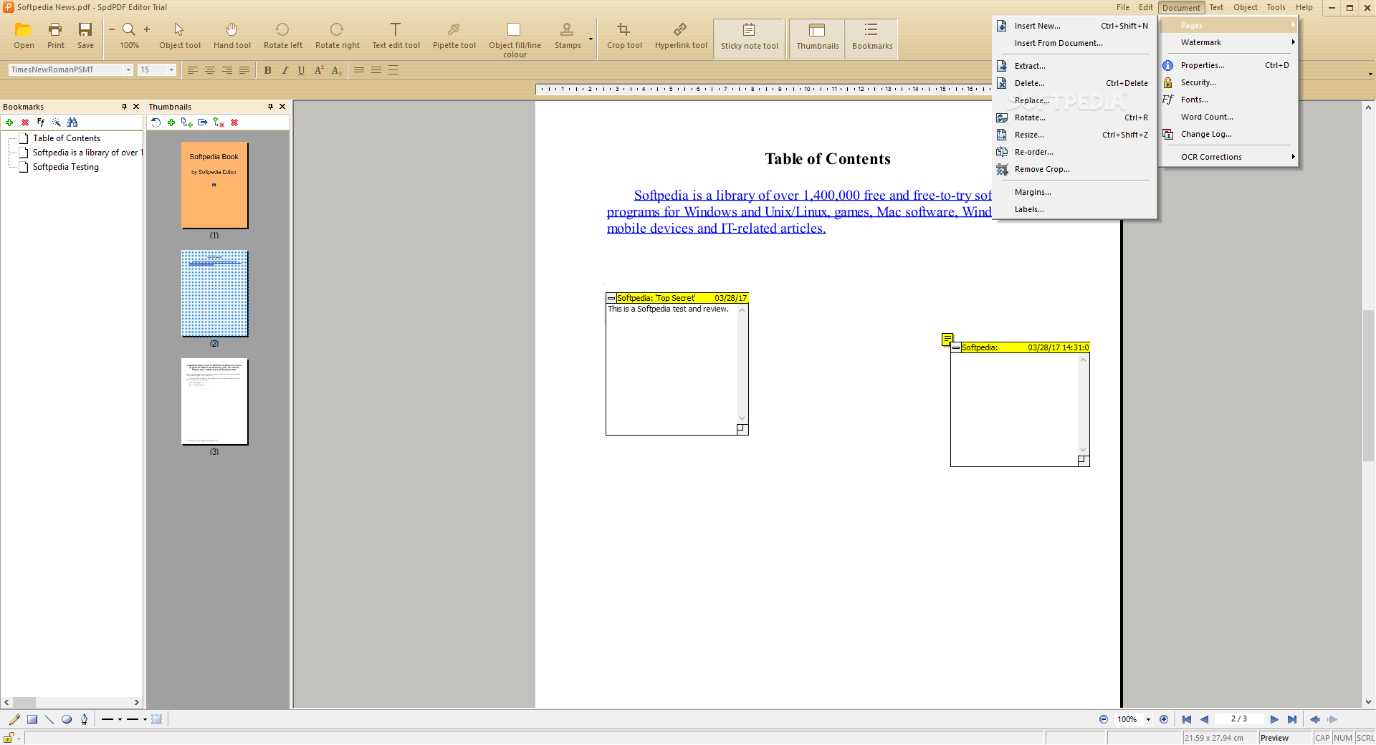
Task: Follow the Softpedia library hyperlink text
Action: tap(799, 211)
